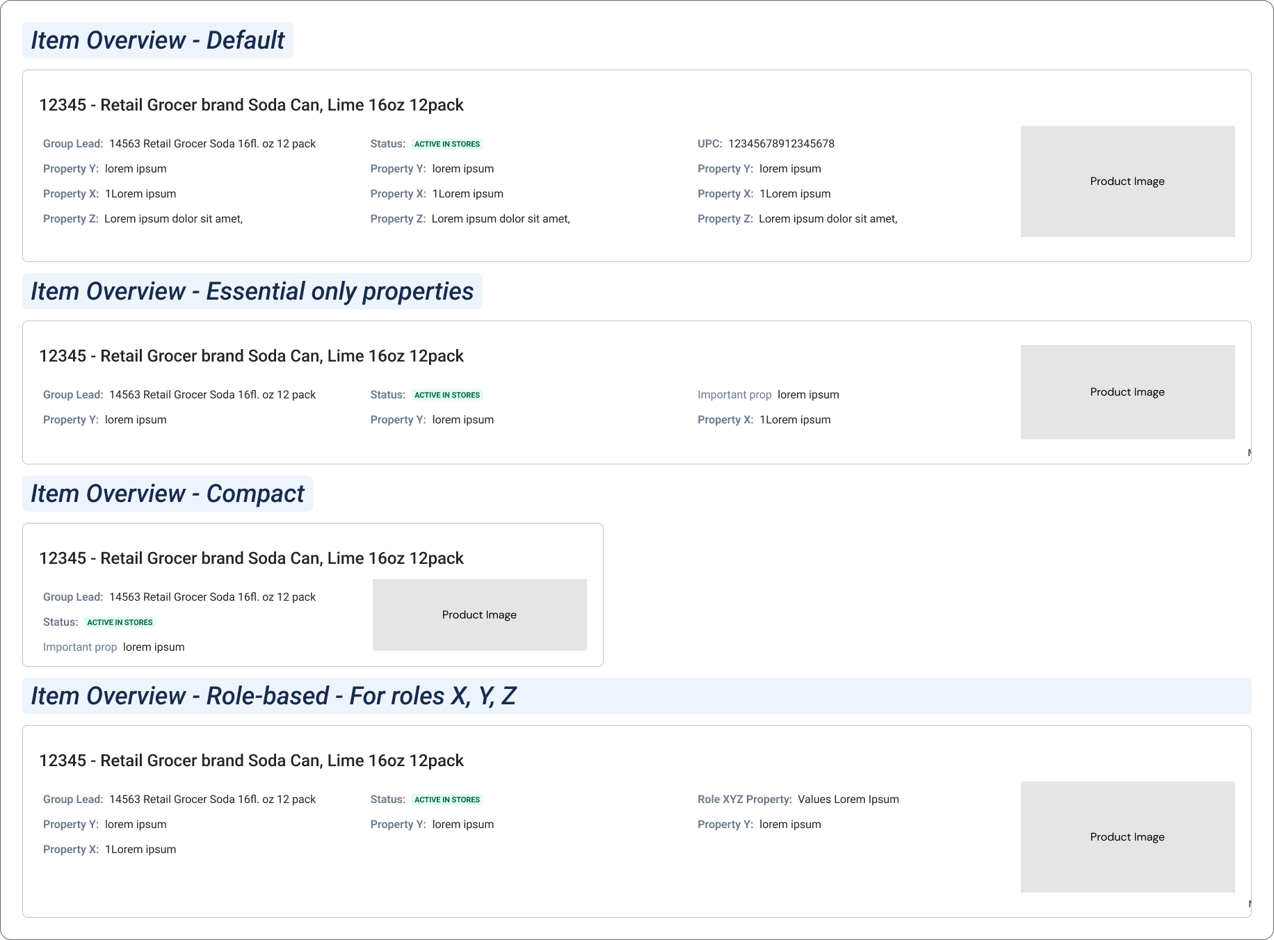1274x940 pixels.
Task: Click 'Important prop' in Essential properties card
Action: coord(734,395)
